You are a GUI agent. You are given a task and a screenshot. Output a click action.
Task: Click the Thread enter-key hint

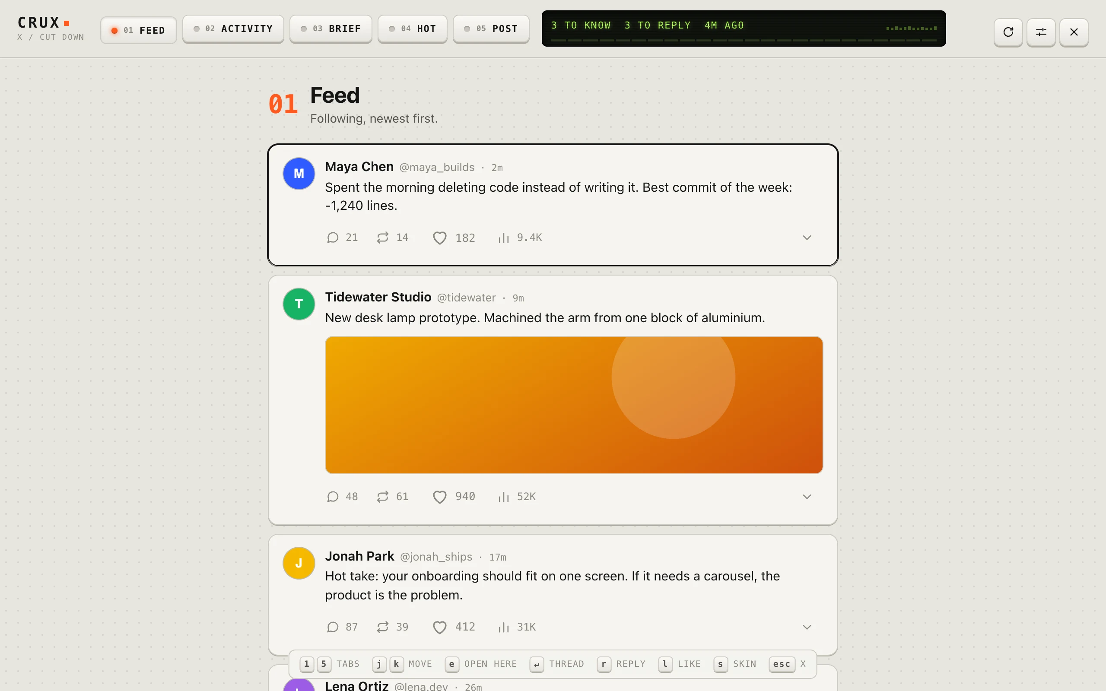click(x=537, y=664)
